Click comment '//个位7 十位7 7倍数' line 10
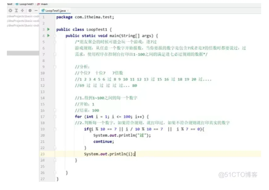The height and width of the screenshot is (190, 269). tap(99, 73)
